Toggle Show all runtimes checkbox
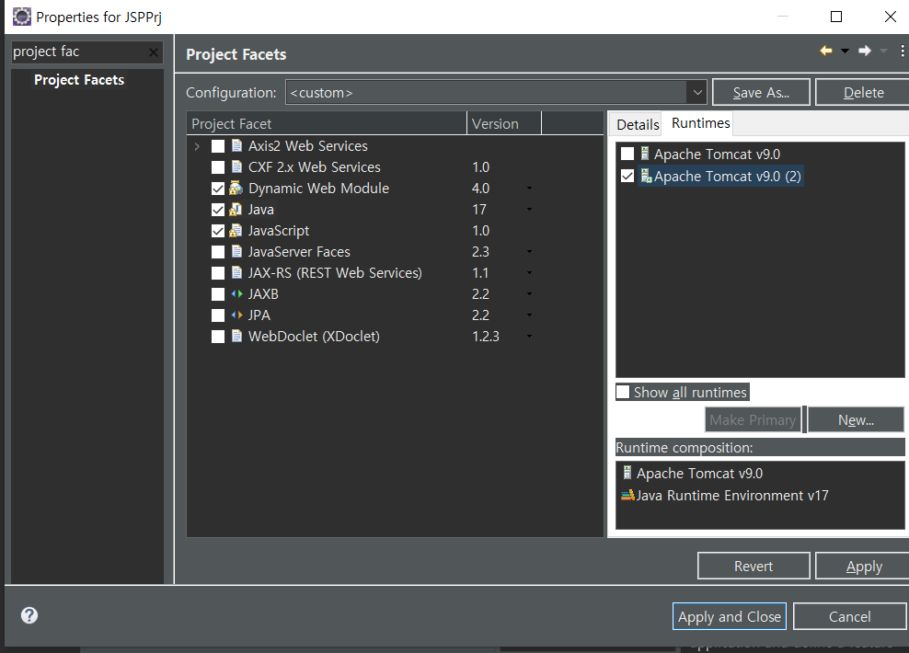 click(623, 392)
